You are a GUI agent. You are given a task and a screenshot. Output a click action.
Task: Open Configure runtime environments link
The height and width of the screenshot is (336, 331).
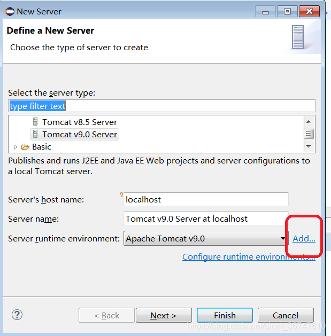(249, 257)
